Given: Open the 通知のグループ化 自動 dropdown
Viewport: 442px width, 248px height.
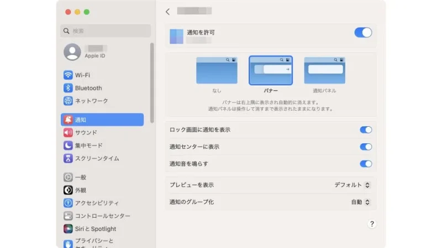Looking at the screenshot, I should (360, 202).
